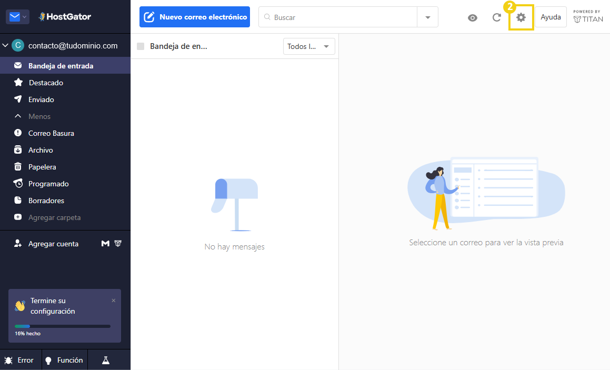This screenshot has width=610, height=370.
Task: Open the Enviado folder
Action: tap(42, 99)
